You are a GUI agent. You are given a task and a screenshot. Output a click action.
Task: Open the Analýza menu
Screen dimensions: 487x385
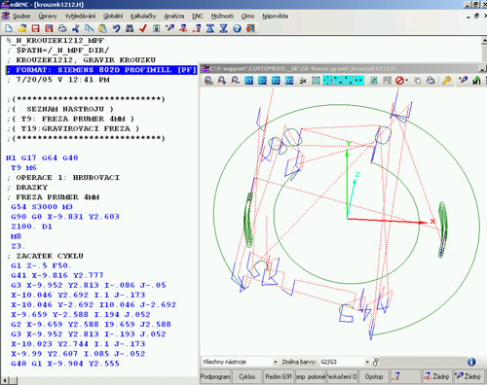[x=173, y=16]
